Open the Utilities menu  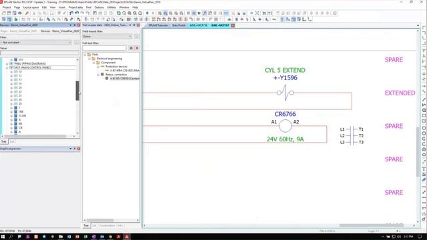(111, 7)
